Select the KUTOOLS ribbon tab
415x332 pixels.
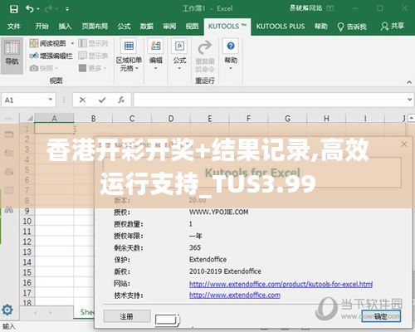coord(227,27)
